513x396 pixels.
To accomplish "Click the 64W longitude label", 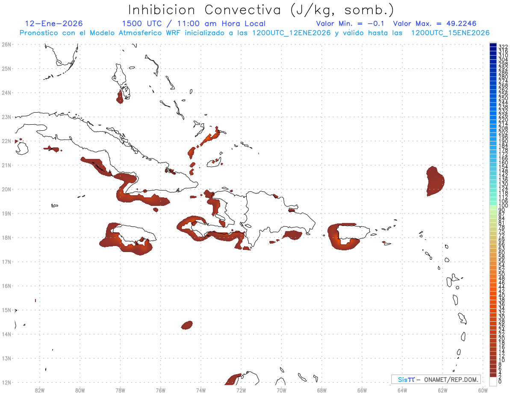I will pos(402,390).
